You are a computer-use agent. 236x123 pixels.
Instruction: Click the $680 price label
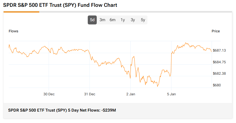(x=217, y=85)
